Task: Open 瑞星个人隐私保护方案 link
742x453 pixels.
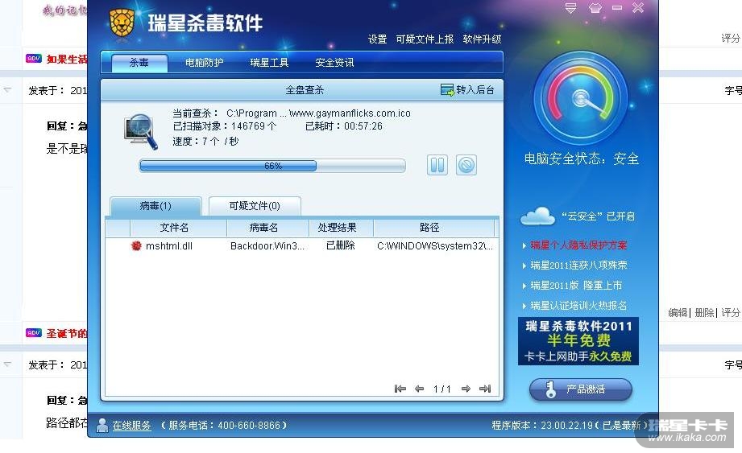Action: tap(578, 245)
